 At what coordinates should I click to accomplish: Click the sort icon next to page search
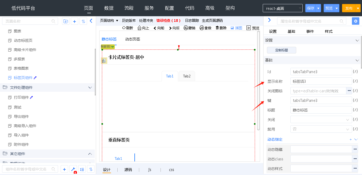(x=83, y=21)
